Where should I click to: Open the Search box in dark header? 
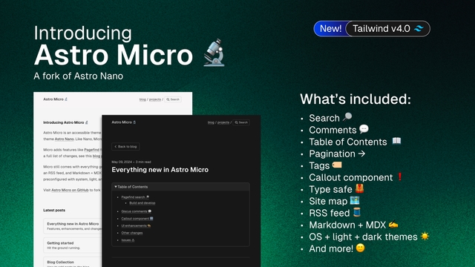(x=241, y=122)
